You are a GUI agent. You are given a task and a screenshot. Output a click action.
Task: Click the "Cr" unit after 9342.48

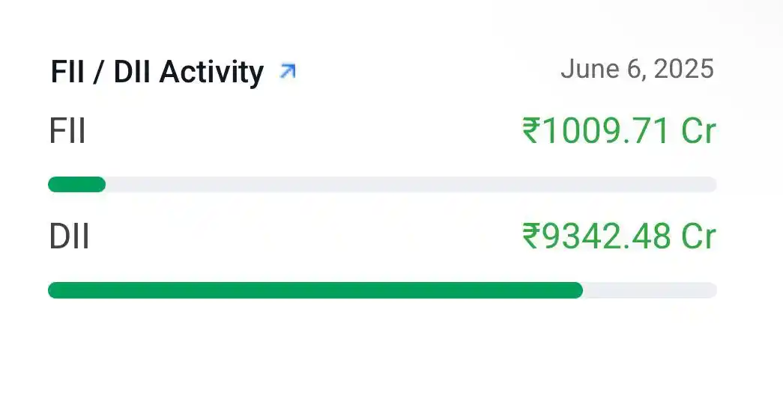point(698,236)
